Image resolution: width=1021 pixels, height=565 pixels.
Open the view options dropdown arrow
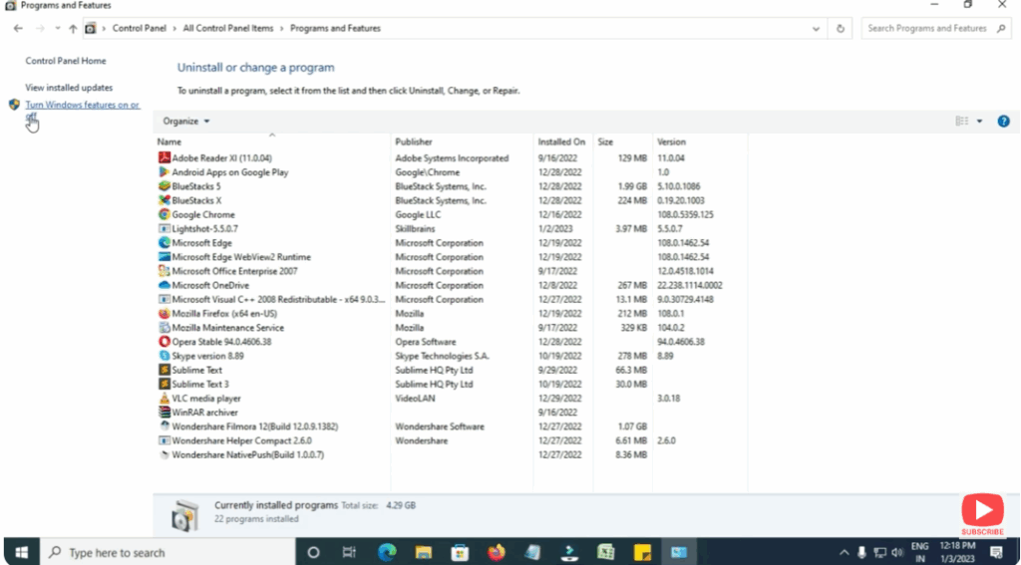(x=979, y=122)
